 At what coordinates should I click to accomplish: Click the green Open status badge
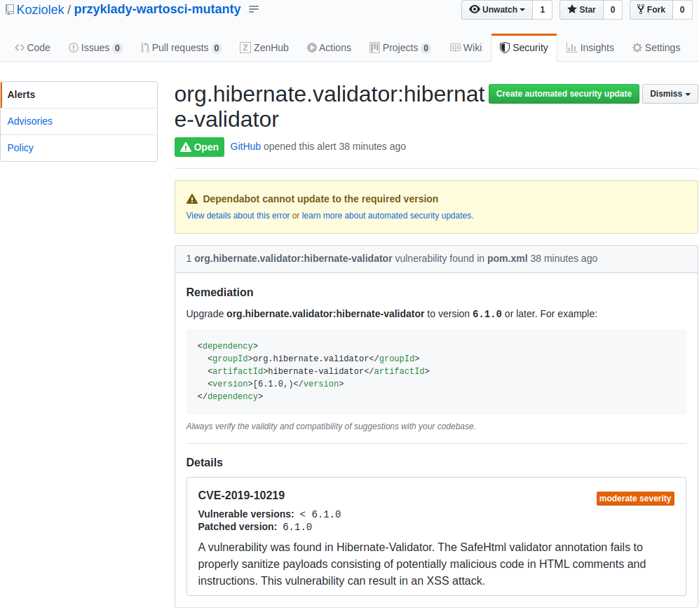pos(199,147)
